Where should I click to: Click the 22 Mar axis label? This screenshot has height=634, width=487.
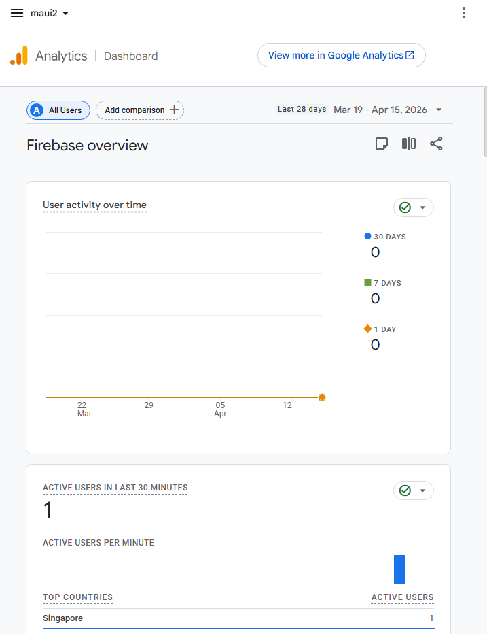pos(84,410)
